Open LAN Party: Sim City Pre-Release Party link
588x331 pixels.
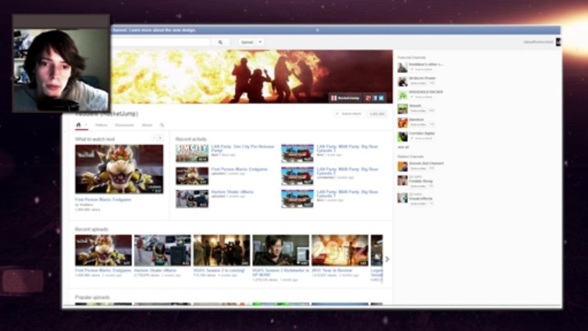[x=243, y=148]
